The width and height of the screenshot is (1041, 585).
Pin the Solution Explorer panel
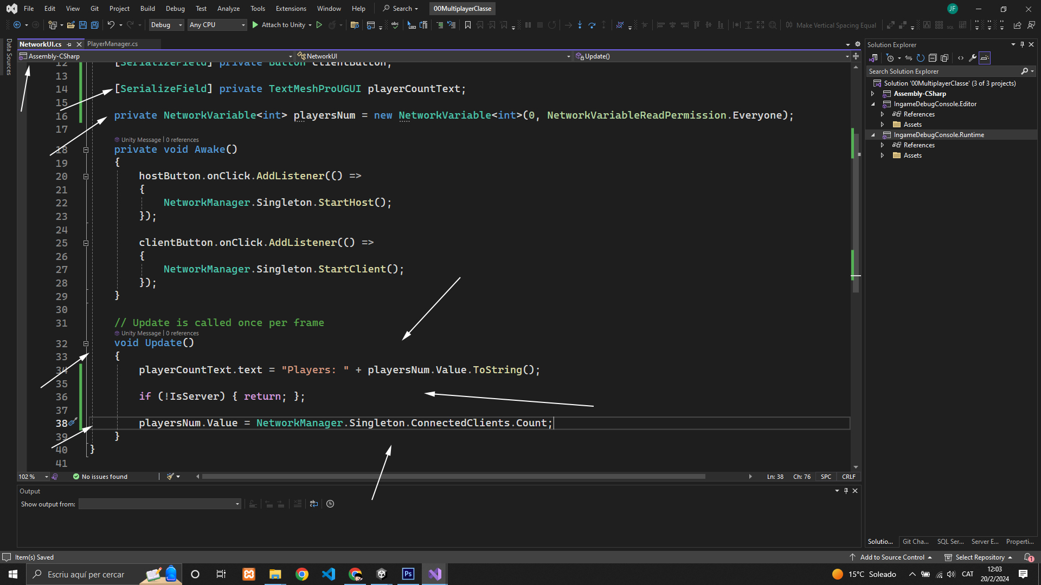pyautogui.click(x=1022, y=44)
